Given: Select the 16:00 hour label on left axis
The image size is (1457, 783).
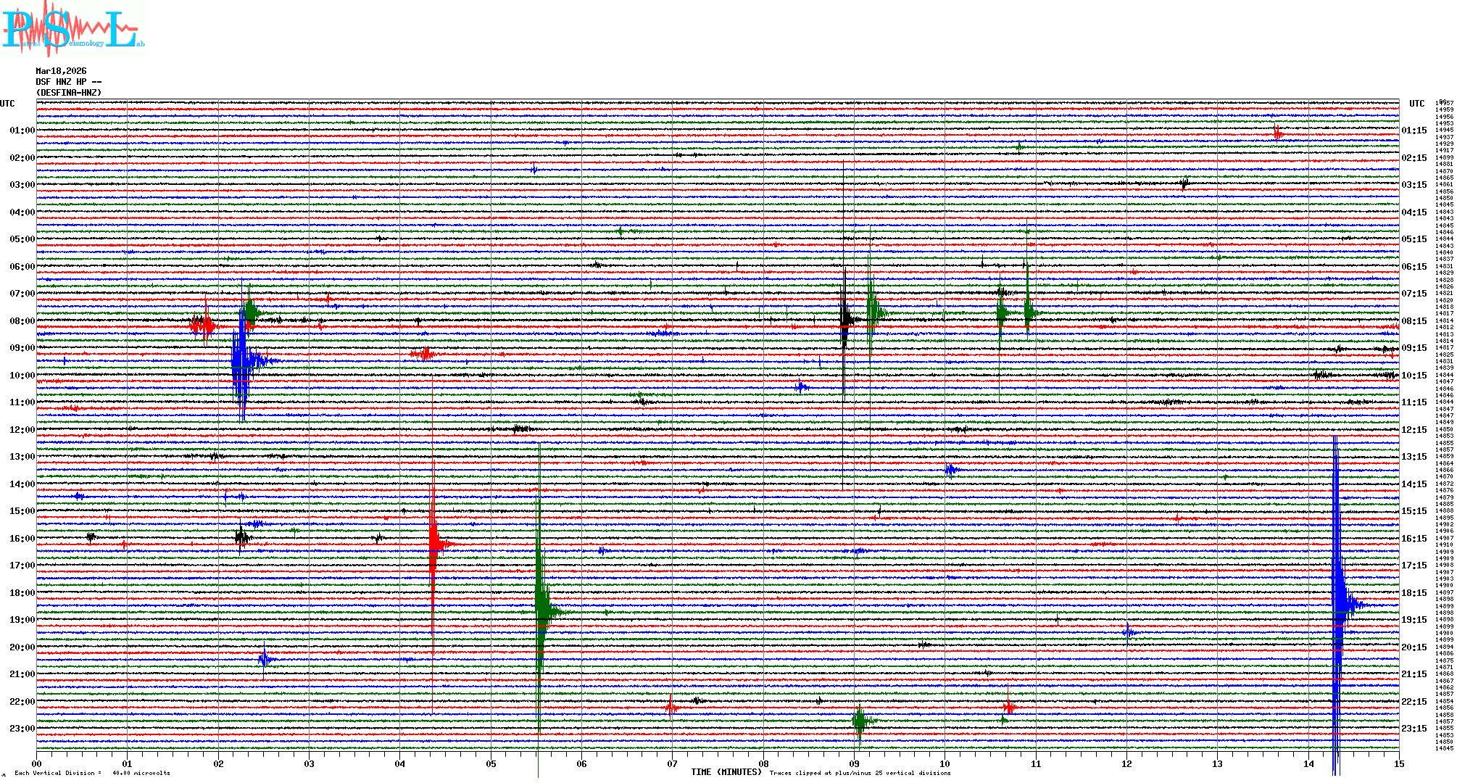Looking at the screenshot, I should [22, 539].
